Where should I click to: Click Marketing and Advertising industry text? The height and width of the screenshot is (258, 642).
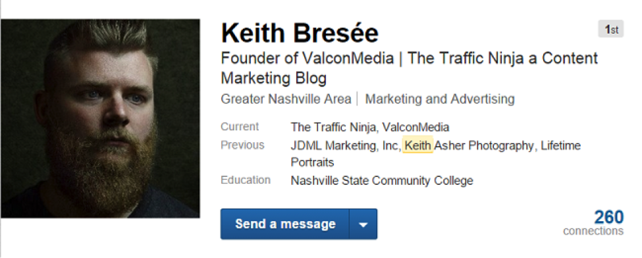440,99
